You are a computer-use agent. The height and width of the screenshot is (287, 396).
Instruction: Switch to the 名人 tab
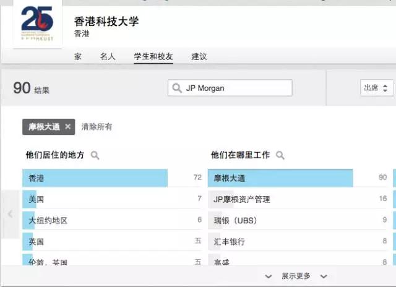pos(108,56)
